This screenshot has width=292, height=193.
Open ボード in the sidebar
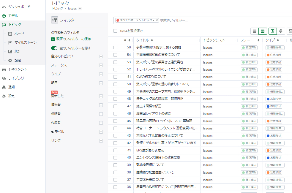coord(19,34)
